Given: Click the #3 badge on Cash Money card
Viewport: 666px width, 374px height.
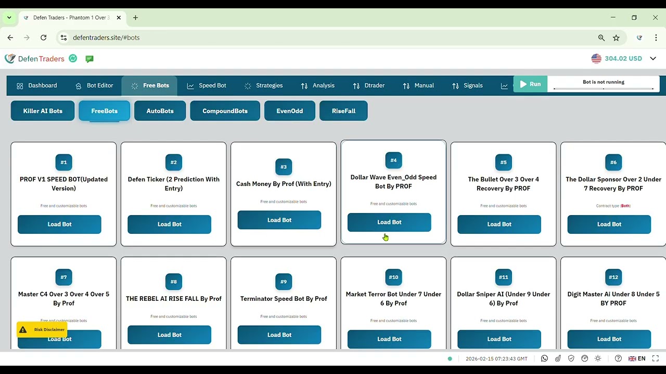Looking at the screenshot, I should click(x=284, y=167).
